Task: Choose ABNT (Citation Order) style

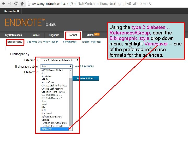Action: point(55,70)
